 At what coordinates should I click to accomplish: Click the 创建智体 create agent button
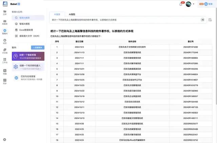(38, 48)
